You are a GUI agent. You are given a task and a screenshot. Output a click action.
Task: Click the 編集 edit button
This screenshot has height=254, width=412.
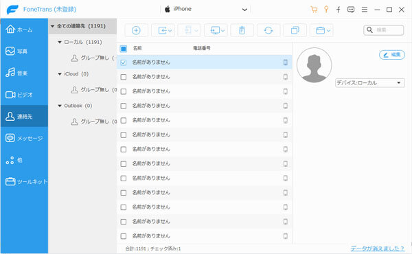[x=392, y=55]
